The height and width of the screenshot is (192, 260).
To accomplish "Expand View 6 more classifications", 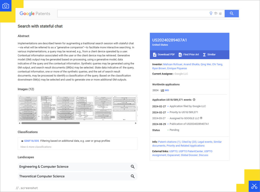I will [35, 147].
